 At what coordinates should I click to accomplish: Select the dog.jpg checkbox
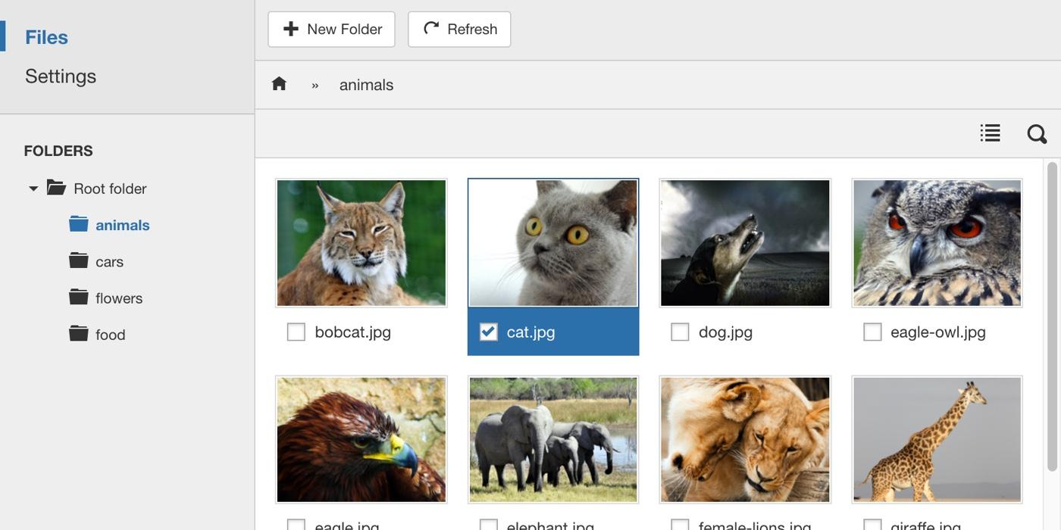(680, 332)
